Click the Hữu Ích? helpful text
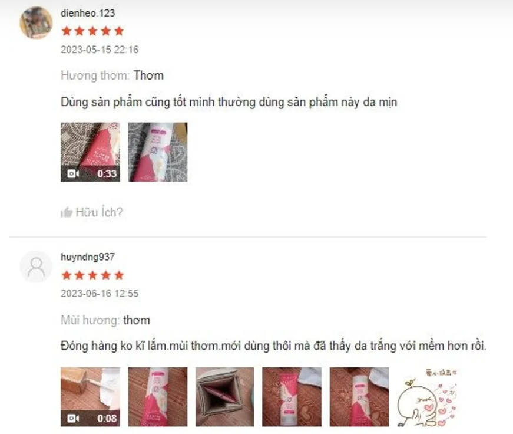 (99, 212)
